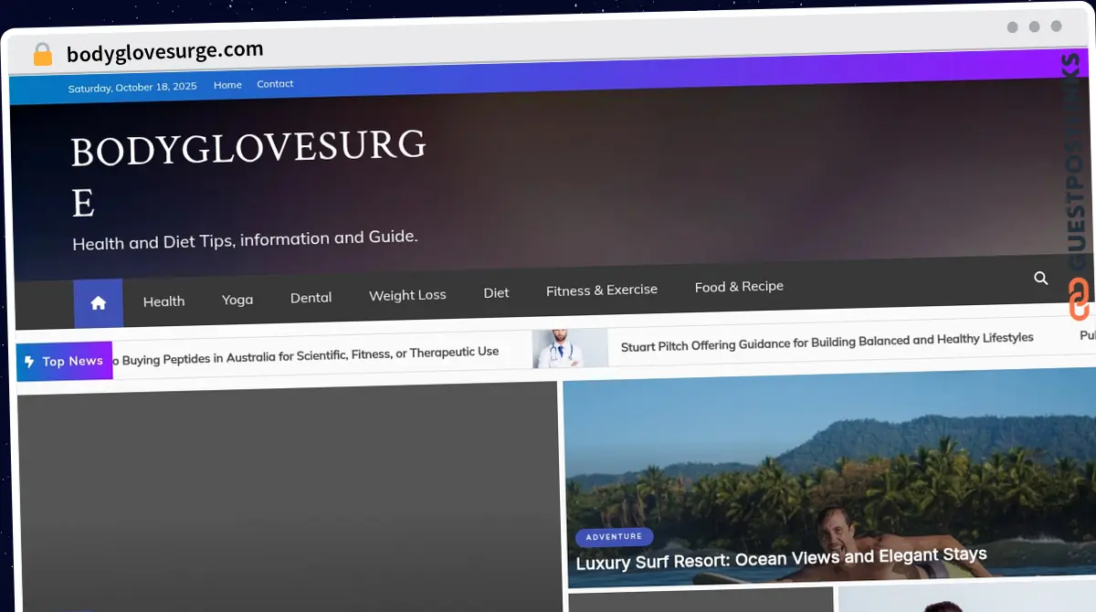Navigate to Food & Recipe

tap(739, 287)
